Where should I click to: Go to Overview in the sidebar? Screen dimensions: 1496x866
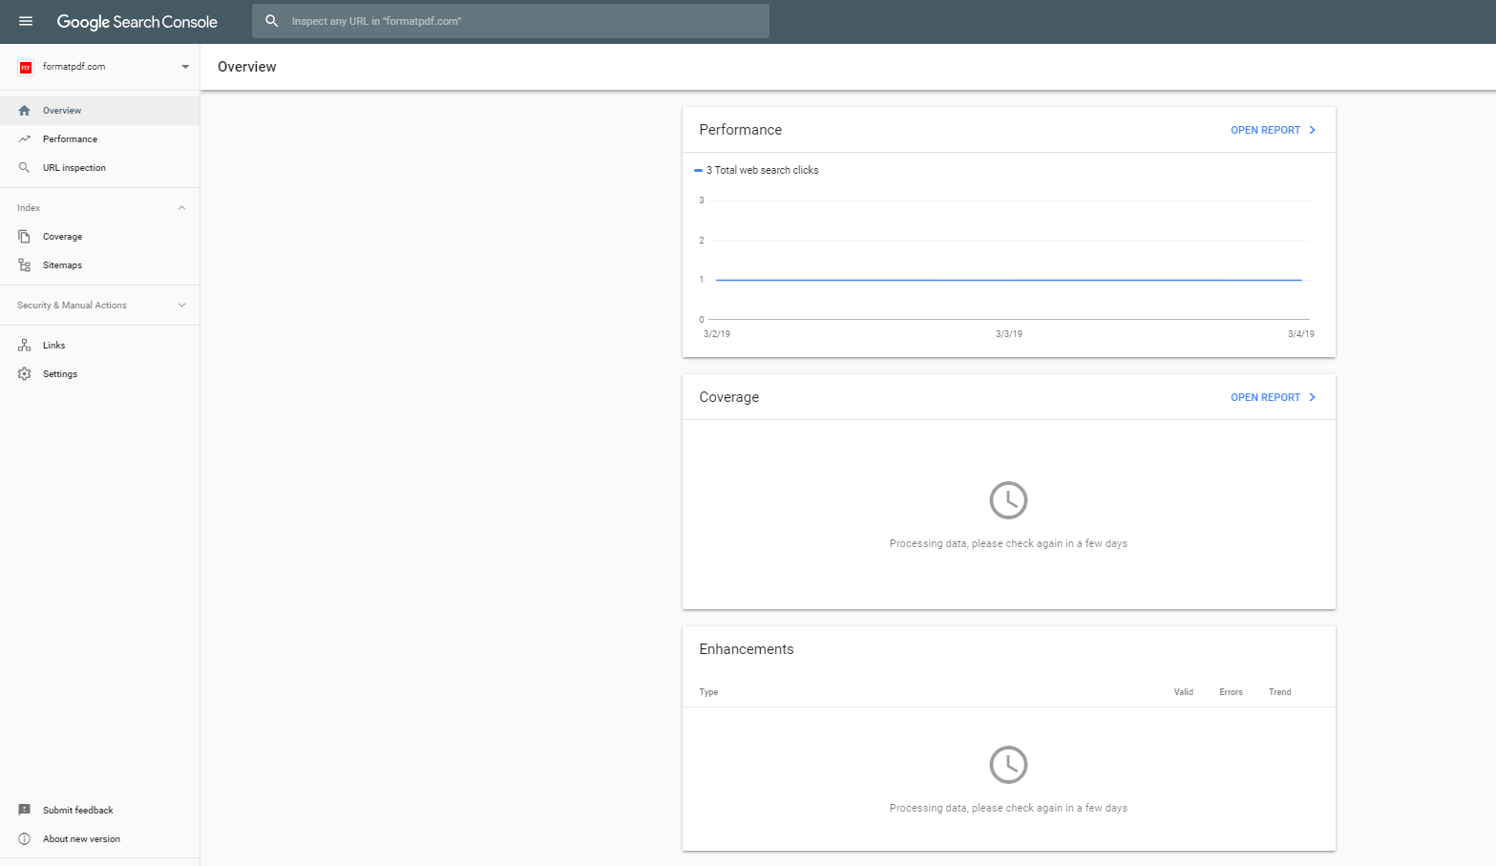[99, 111]
